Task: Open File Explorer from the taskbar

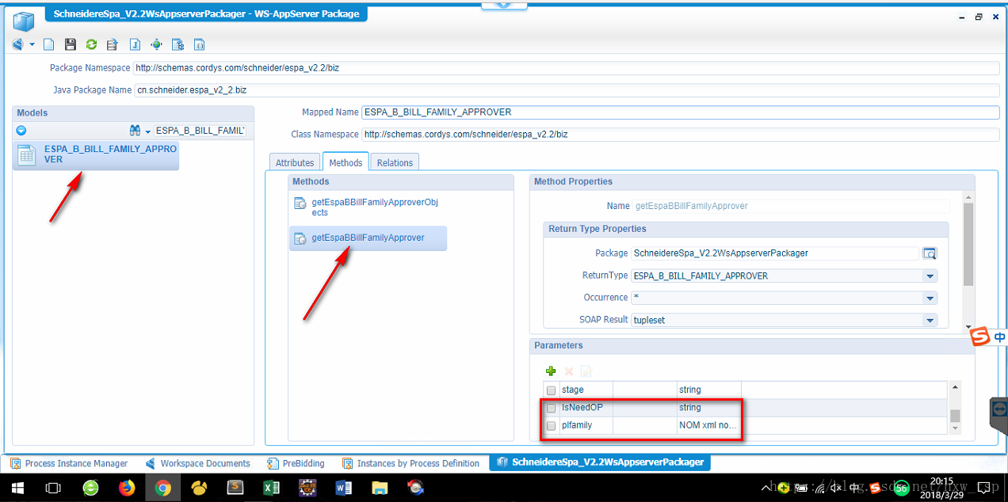Action: coord(380,488)
